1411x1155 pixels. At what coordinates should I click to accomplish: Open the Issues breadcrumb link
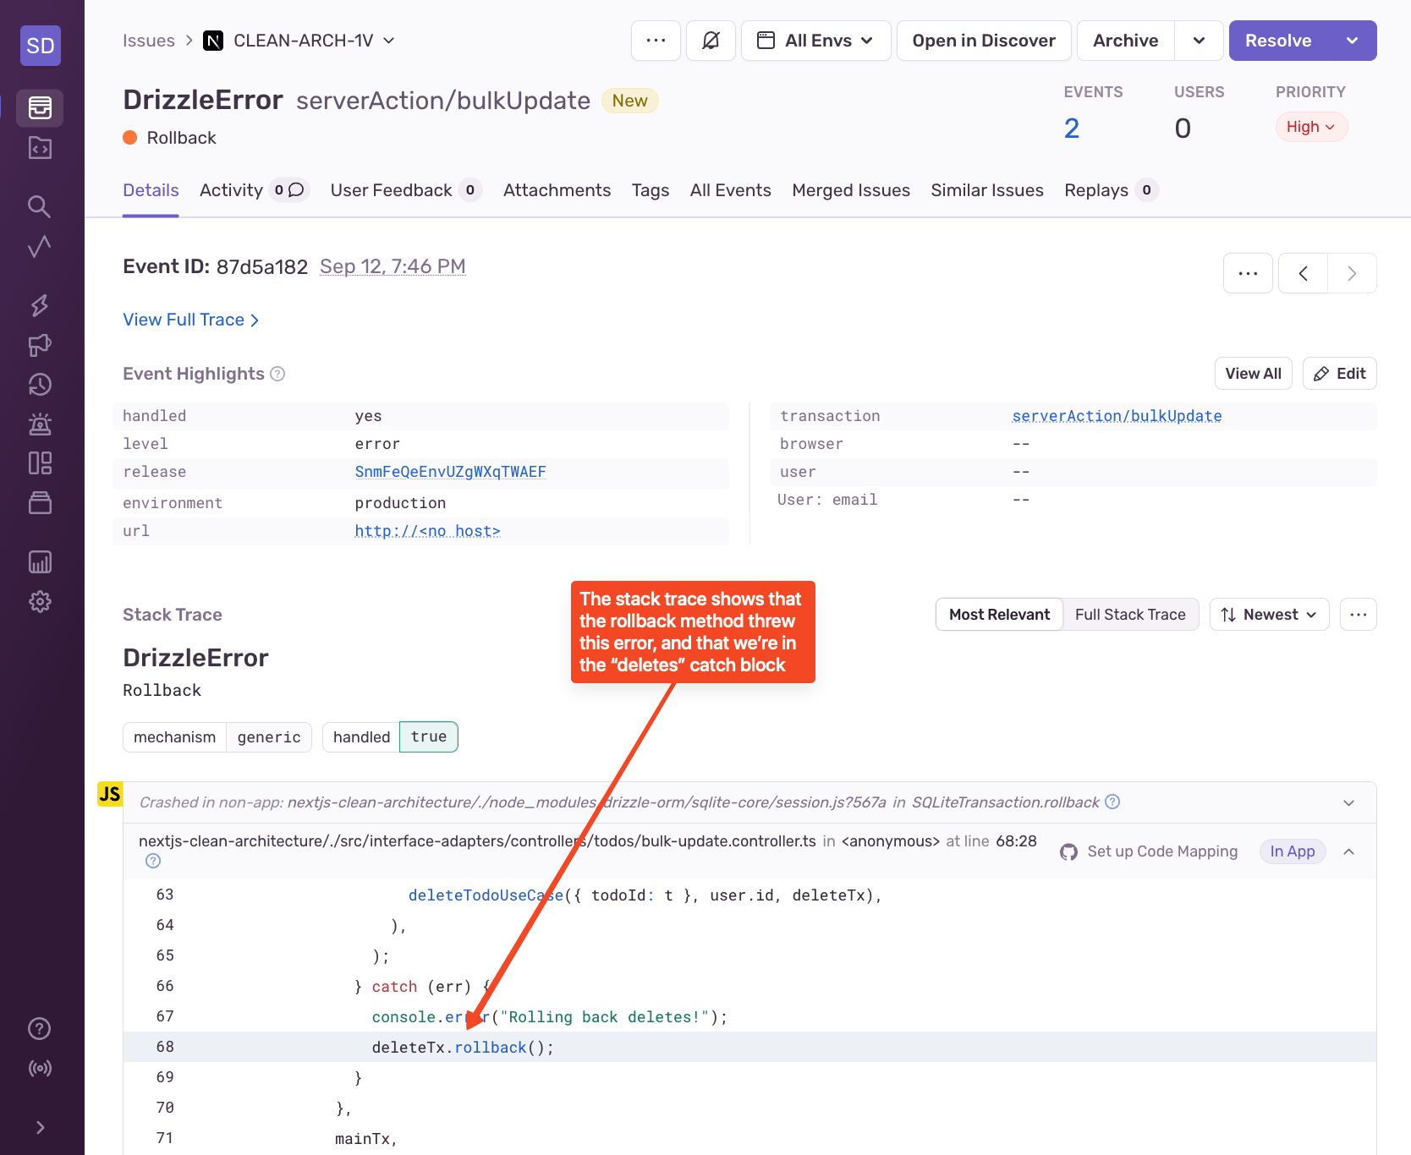(149, 41)
